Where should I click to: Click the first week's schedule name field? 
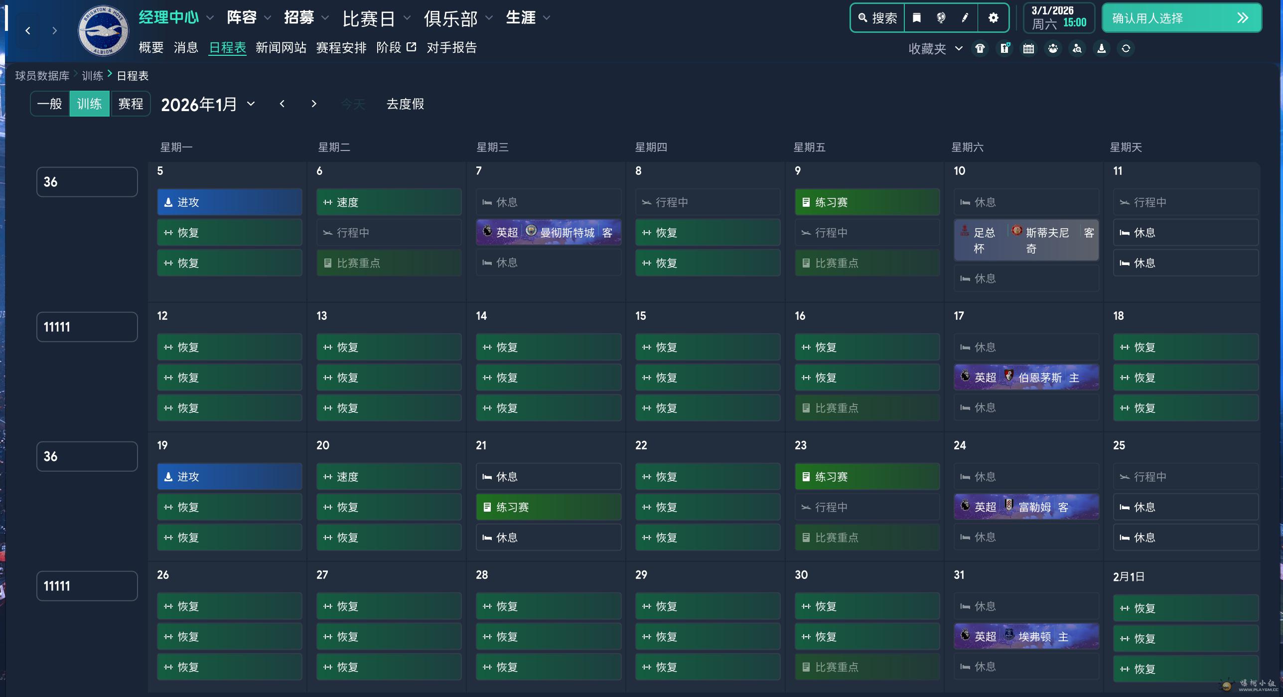[87, 182]
